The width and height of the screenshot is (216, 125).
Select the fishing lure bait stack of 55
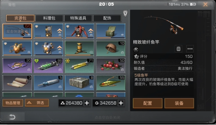(111, 83)
